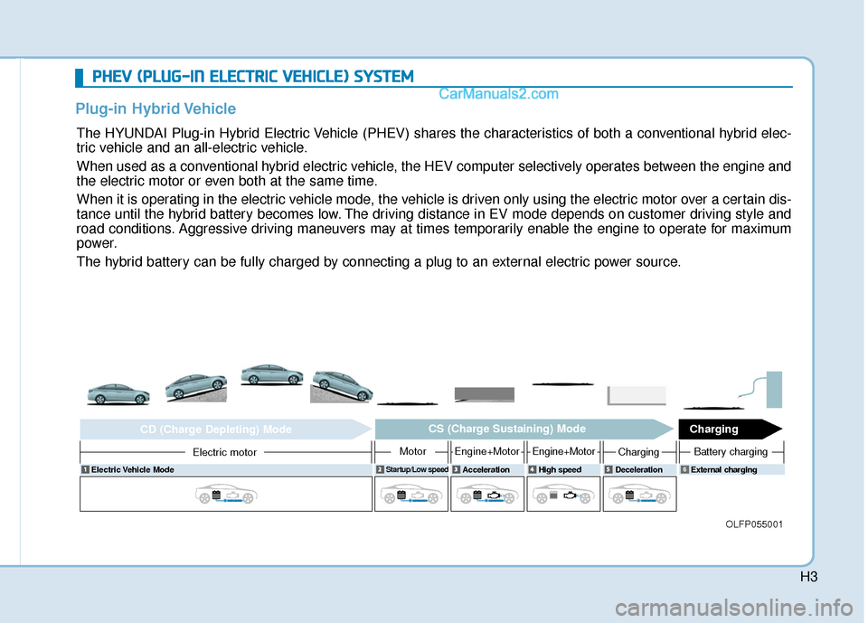Open the Acceleration powertrain diagram
Viewport: 868px width, 623px height.
487,494
